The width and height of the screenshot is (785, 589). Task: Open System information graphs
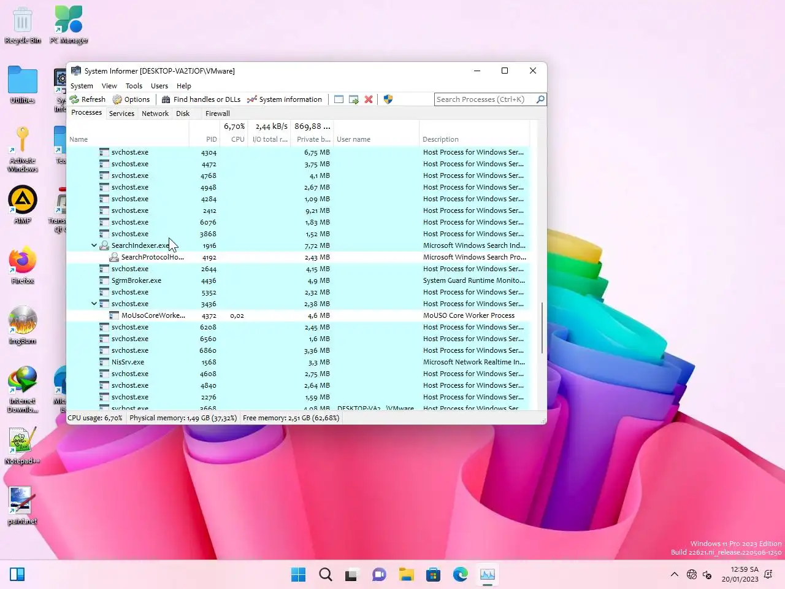click(285, 99)
